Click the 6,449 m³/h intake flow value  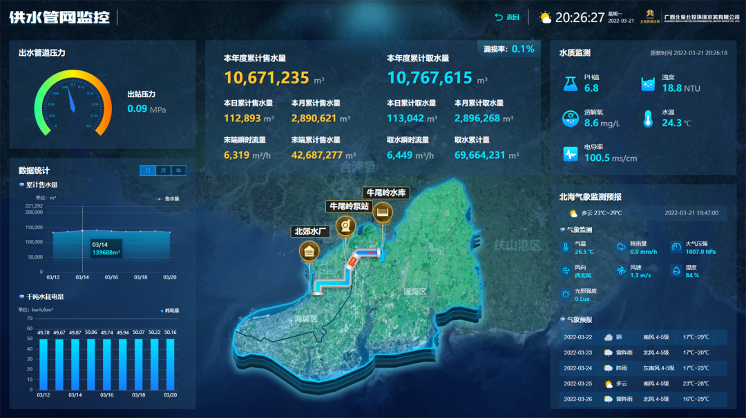point(410,155)
